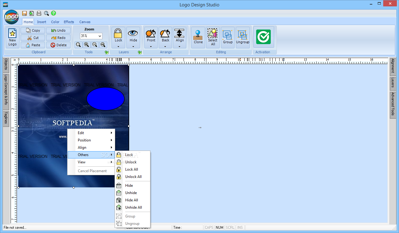Open the Edit submenu in context menu
This screenshot has height=233, width=399.
point(91,133)
